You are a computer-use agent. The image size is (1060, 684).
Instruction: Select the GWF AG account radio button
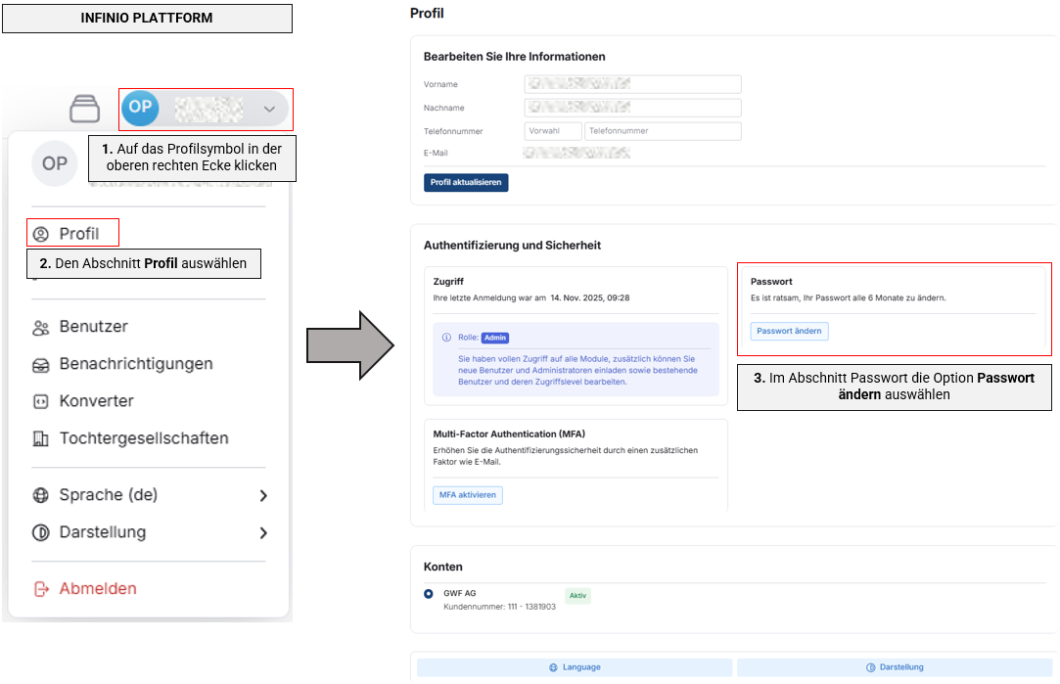click(429, 594)
